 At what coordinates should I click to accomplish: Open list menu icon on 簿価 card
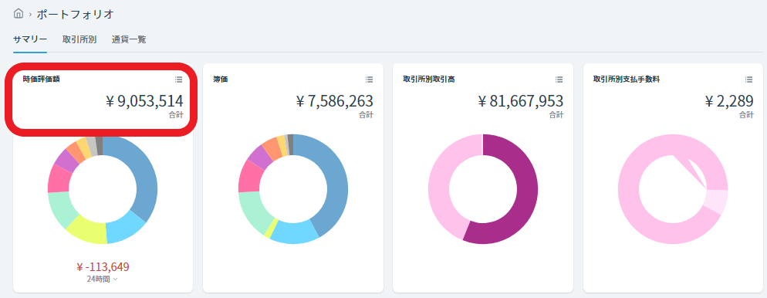click(x=369, y=80)
